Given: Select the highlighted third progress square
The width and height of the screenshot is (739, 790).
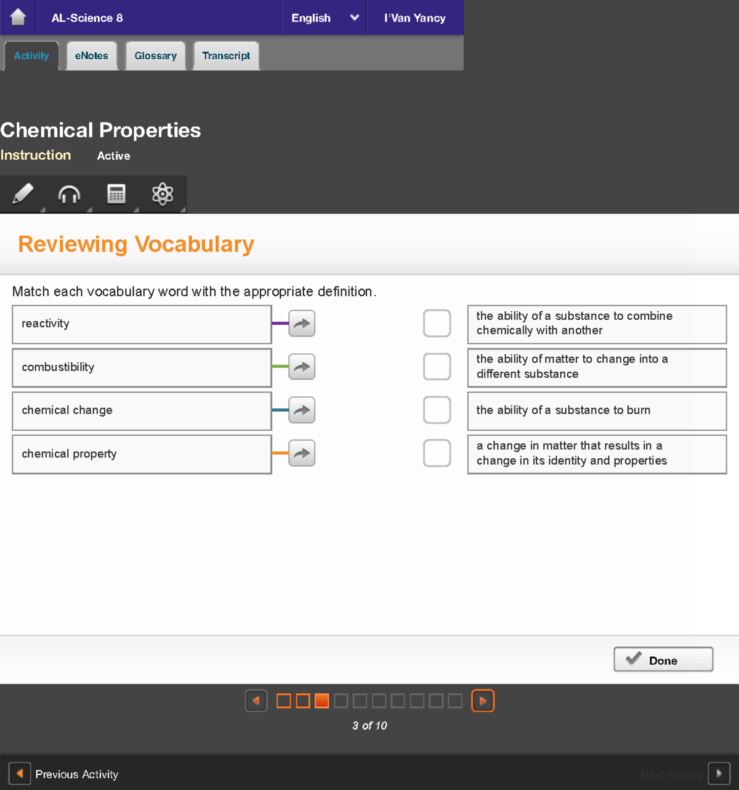Looking at the screenshot, I should tap(321, 701).
